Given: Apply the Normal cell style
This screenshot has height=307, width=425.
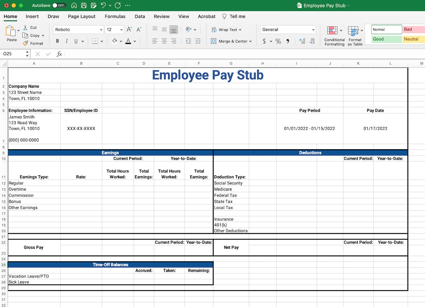Looking at the screenshot, I should [x=386, y=29].
